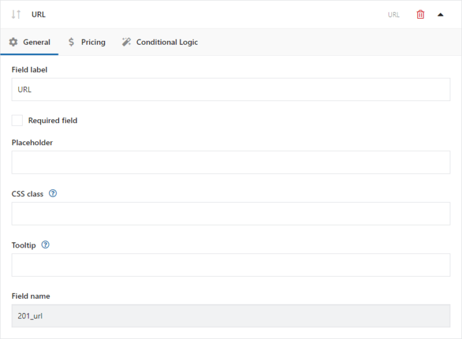Click the Field name heading text
462x339 pixels.
point(31,296)
